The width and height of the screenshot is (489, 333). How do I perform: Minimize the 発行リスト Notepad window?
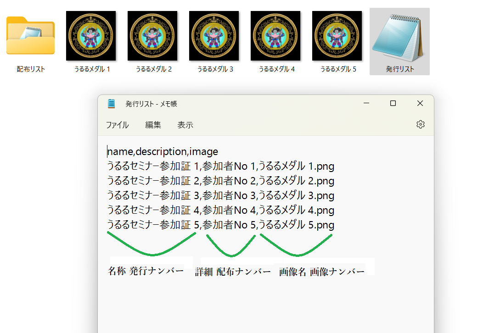366,103
